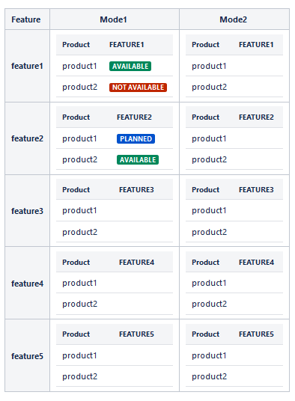295x401 pixels.
Task: Select the feature1 row label
Action: click(27, 66)
